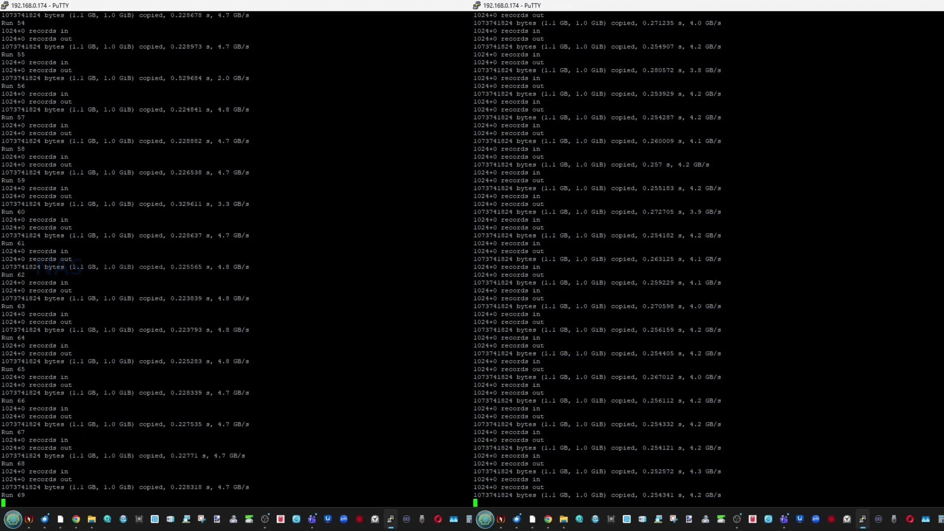Screen dimensions: 944x531
Task: Open File Explorer on the left taskbar
Action: coord(92,519)
